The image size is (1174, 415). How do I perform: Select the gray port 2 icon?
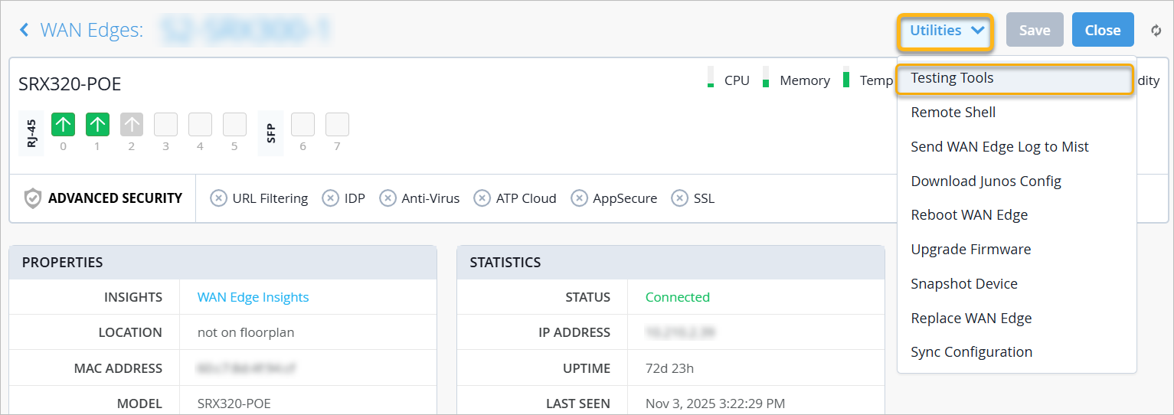132,124
